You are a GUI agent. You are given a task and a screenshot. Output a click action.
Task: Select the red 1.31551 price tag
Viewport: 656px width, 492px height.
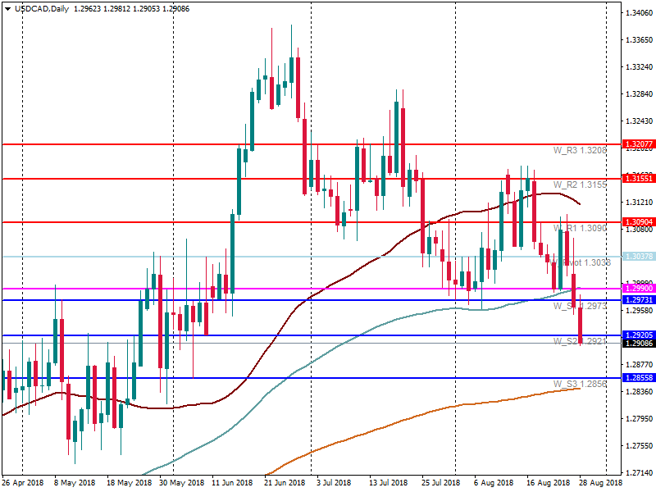[x=638, y=178]
